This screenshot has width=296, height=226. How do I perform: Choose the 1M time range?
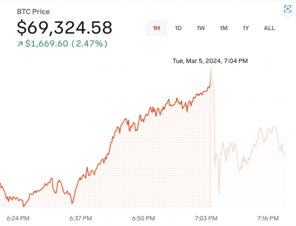223,28
